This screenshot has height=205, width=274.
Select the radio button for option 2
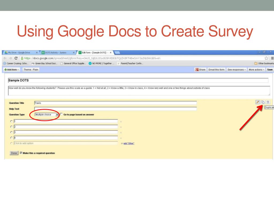click(11, 127)
